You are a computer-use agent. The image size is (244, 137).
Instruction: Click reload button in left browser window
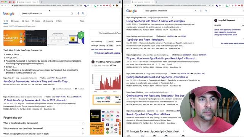(8, 5)
